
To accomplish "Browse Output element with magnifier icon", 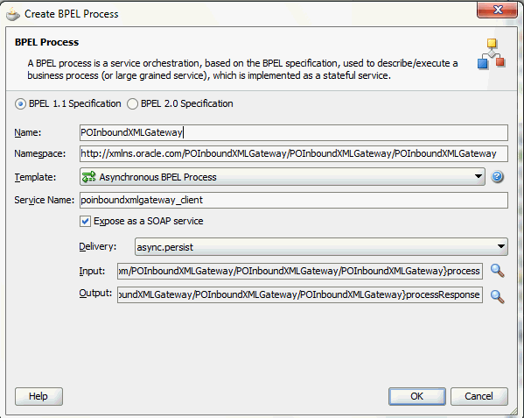I will click(497, 296).
